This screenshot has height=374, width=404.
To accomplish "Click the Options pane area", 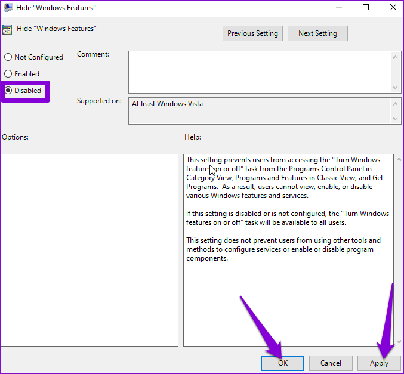I will pyautogui.click(x=90, y=250).
